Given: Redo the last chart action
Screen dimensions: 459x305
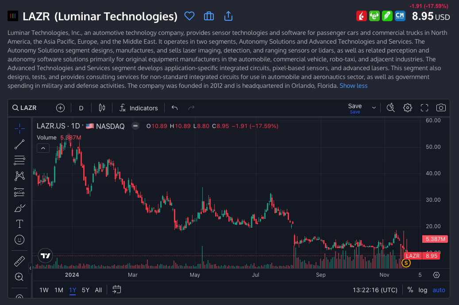Looking at the screenshot, I should (192, 108).
